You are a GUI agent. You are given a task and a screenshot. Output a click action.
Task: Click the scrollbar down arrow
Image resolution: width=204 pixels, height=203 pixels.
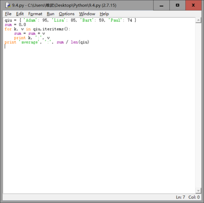point(198,191)
